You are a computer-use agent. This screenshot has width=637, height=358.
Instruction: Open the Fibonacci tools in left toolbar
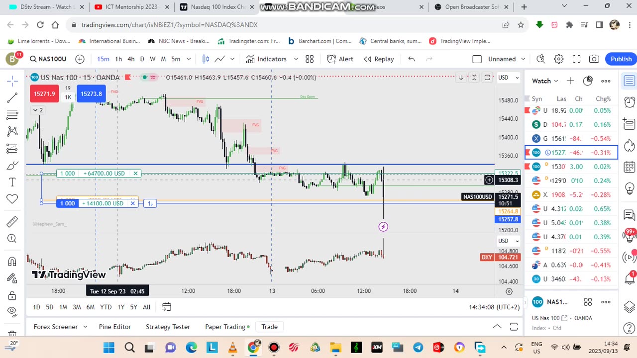click(x=12, y=114)
